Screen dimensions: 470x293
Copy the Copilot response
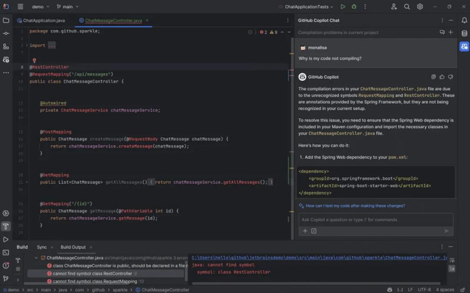(x=433, y=77)
